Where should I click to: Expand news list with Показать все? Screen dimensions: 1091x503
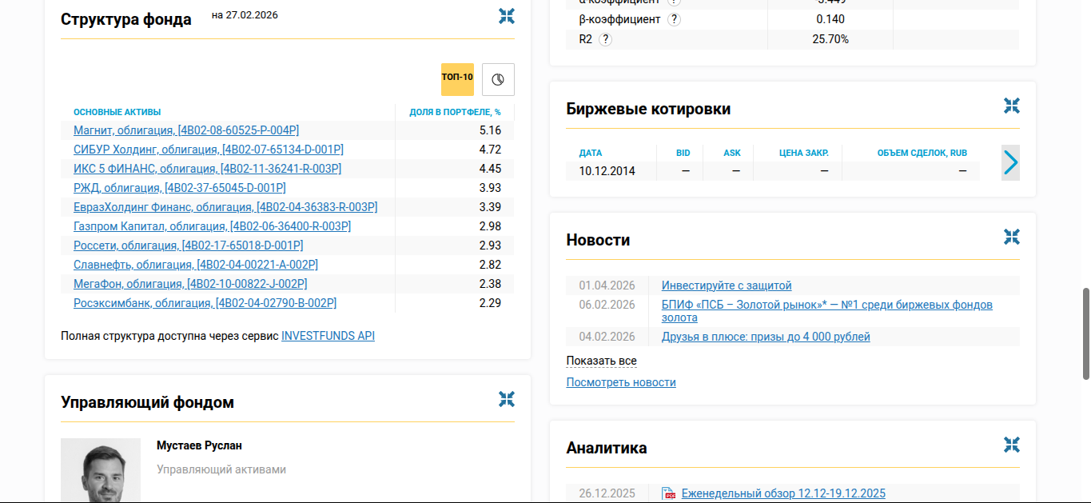pyautogui.click(x=601, y=361)
